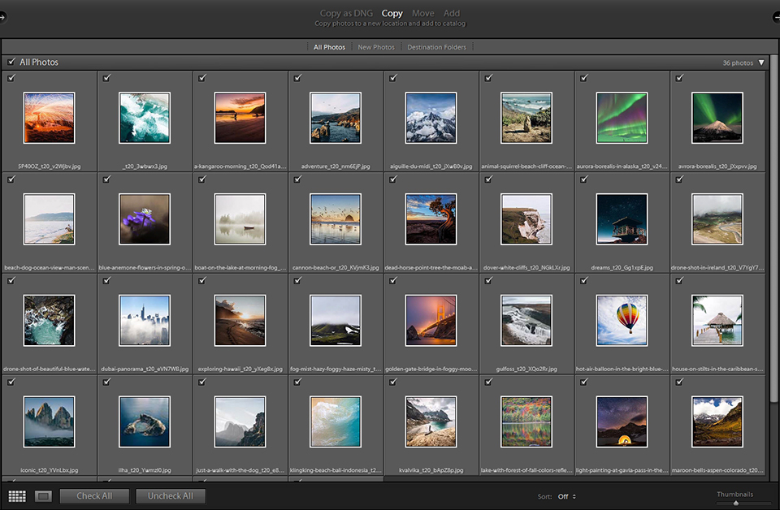This screenshot has width=780, height=510.
Task: Select the cannon-beach thumbnail
Action: click(x=336, y=219)
